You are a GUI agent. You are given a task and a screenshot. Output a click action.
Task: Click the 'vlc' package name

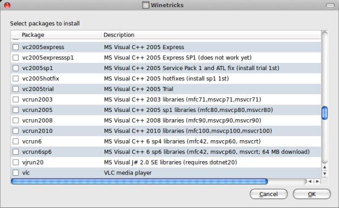coord(26,173)
